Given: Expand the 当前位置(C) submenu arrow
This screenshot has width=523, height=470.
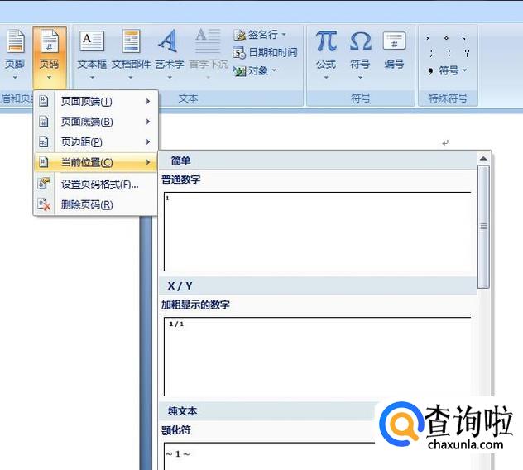Looking at the screenshot, I should [148, 162].
